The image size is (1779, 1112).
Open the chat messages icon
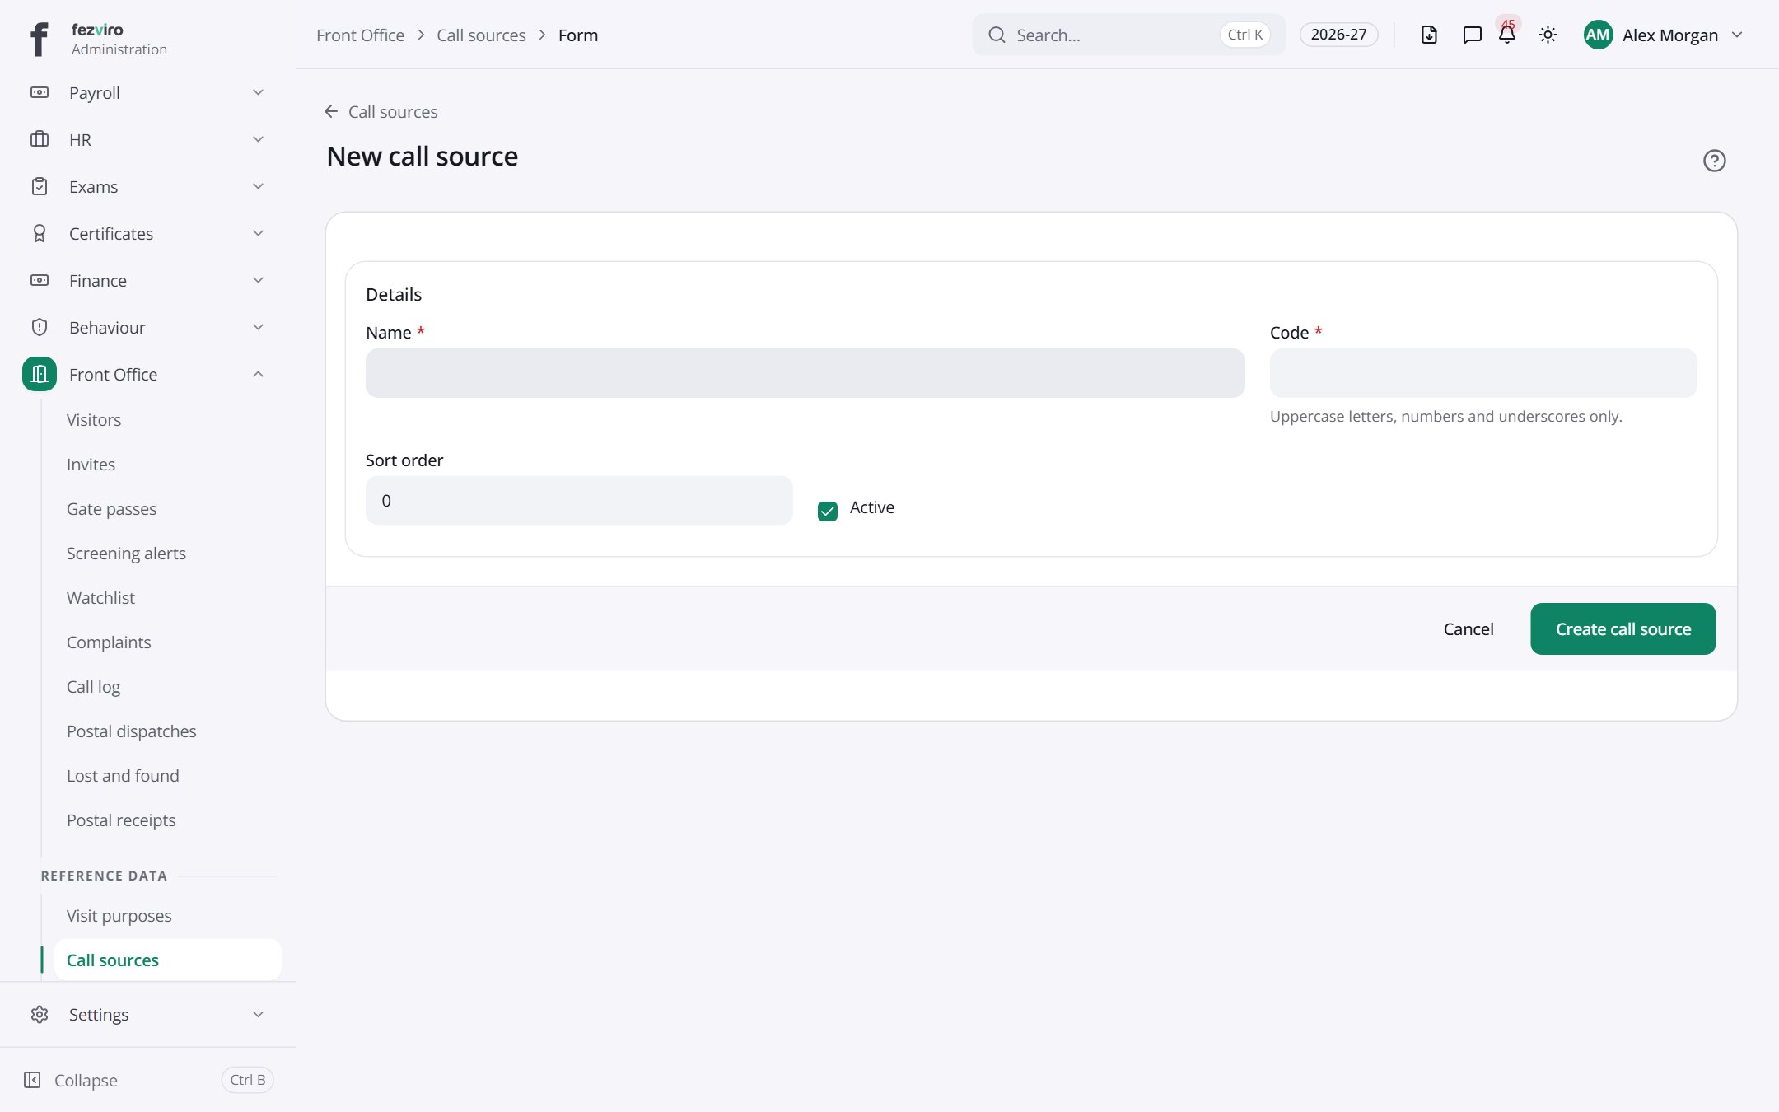pos(1472,35)
